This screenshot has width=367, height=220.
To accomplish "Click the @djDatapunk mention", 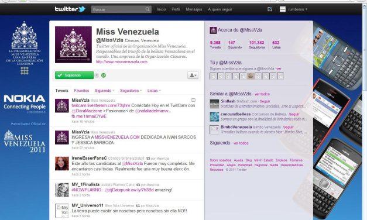I will [117, 190].
